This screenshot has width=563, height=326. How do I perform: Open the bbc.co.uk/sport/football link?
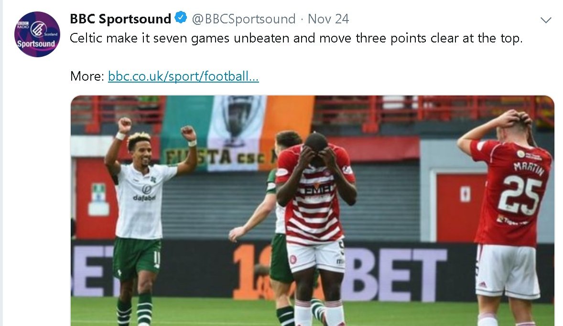point(183,76)
